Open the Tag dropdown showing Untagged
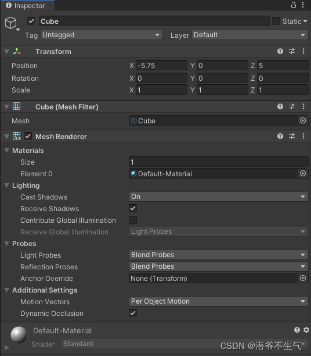The height and width of the screenshot is (356, 311). [x=102, y=35]
